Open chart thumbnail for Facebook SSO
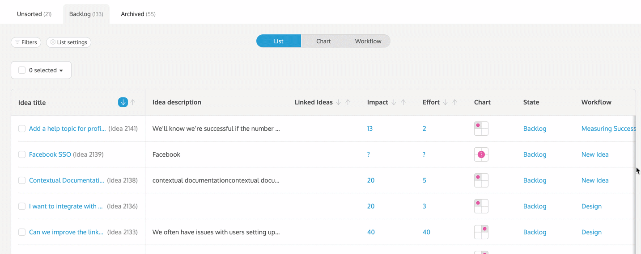The width and height of the screenshot is (641, 254). [x=481, y=154]
